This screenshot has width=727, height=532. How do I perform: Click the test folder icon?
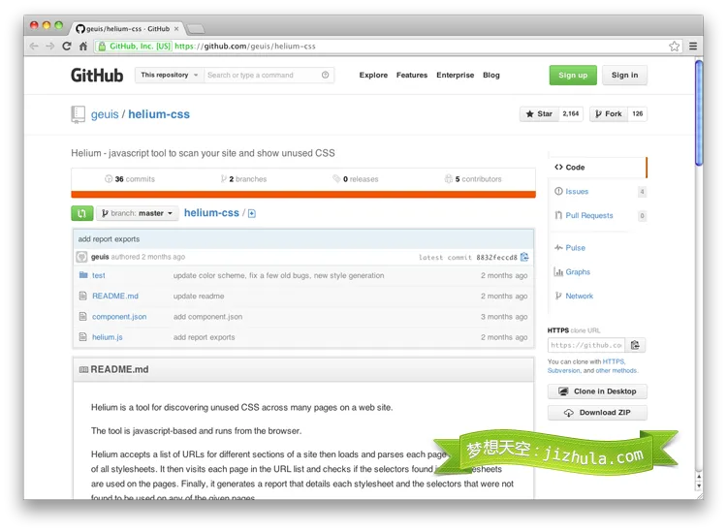83,275
